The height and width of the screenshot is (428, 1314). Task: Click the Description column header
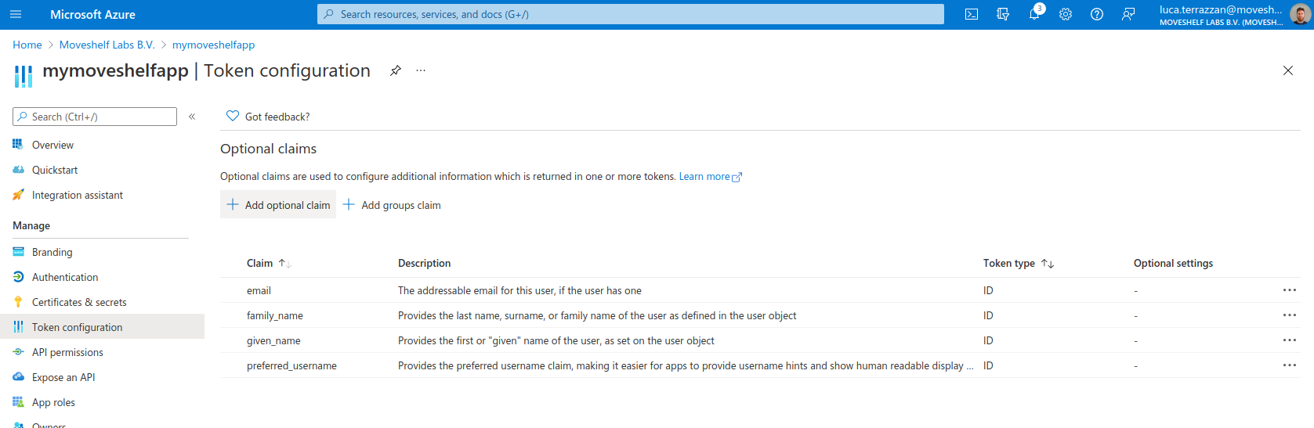[x=424, y=263]
